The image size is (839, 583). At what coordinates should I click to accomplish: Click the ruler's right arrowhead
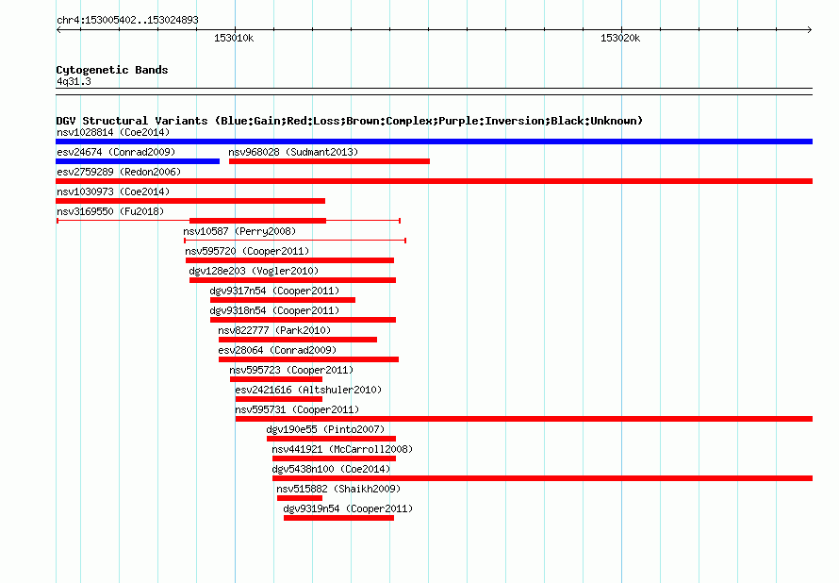[x=810, y=30]
